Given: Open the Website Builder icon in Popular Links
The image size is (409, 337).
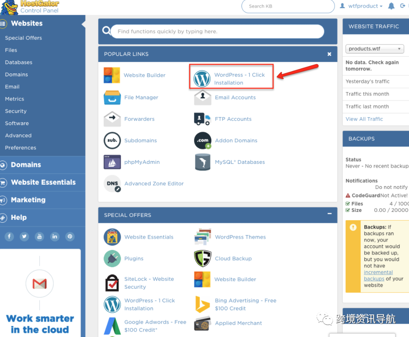Looking at the screenshot, I should click(112, 75).
